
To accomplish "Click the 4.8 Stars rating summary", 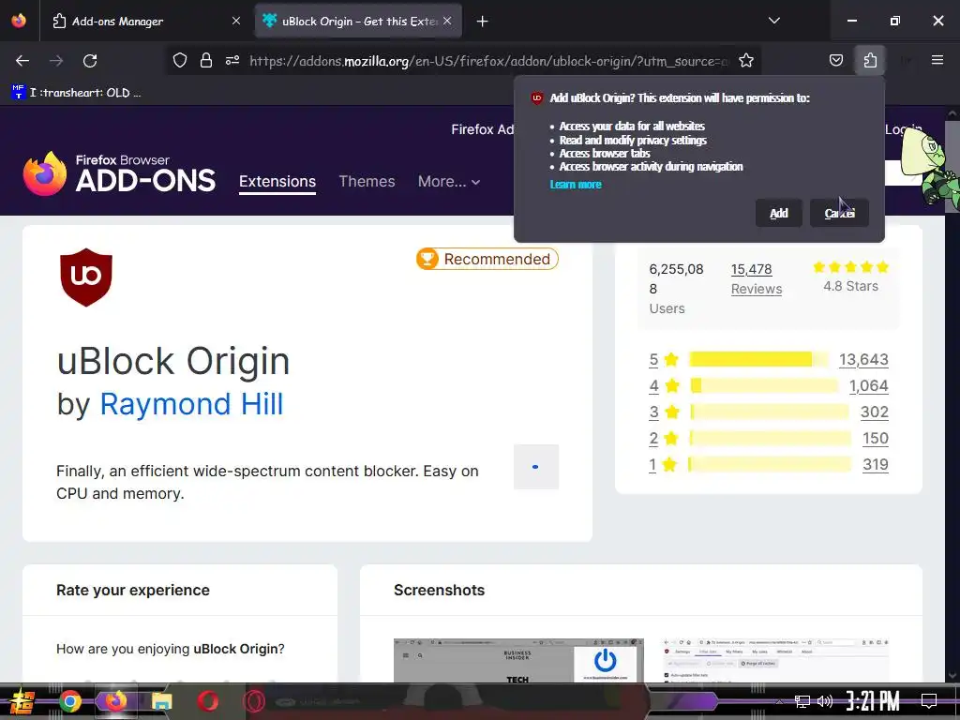I will (850, 277).
